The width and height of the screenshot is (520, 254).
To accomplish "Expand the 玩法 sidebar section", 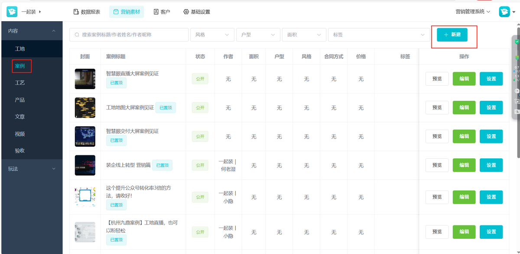I will 32,169.
